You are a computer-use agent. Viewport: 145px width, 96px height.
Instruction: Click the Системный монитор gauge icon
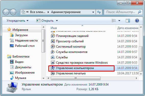pyautogui.click(x=53, y=47)
